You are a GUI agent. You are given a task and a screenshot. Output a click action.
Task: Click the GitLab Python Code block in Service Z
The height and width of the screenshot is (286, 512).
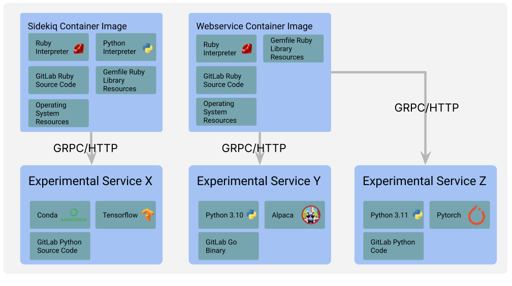pos(393,246)
